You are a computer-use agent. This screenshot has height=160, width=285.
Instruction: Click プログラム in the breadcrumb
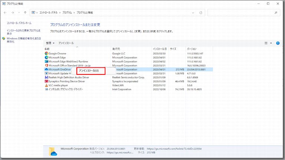(67, 13)
